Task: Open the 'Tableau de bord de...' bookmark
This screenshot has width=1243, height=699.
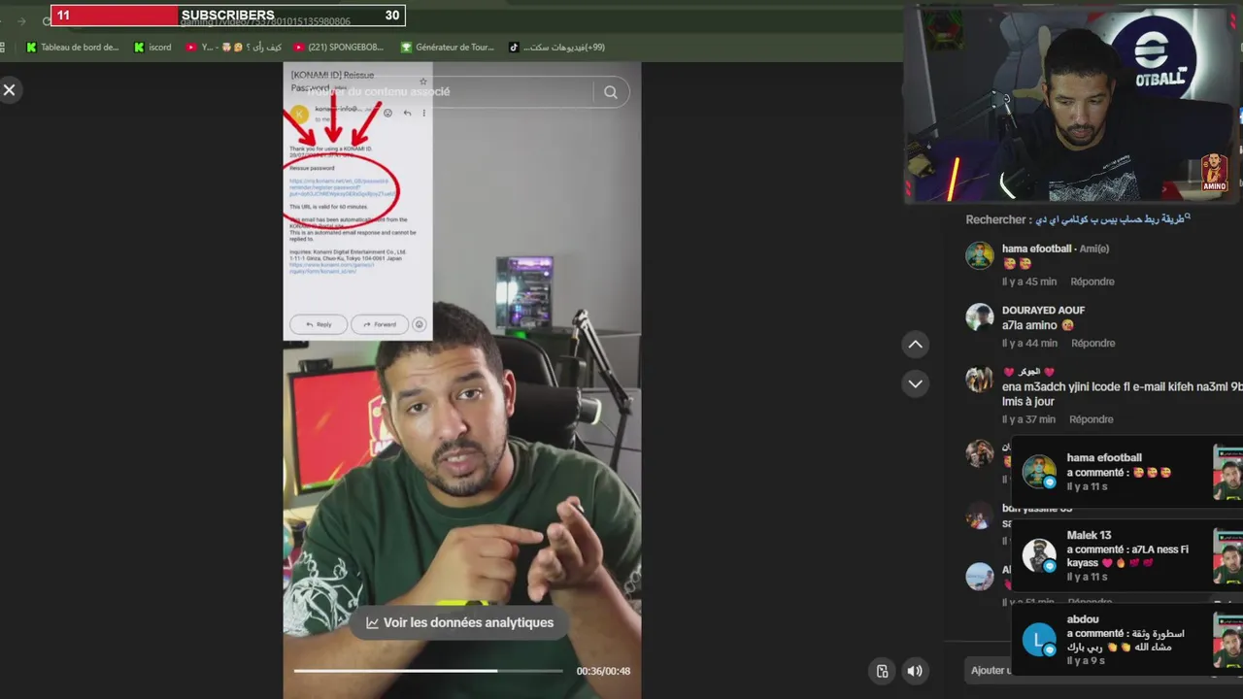Action: 72,47
